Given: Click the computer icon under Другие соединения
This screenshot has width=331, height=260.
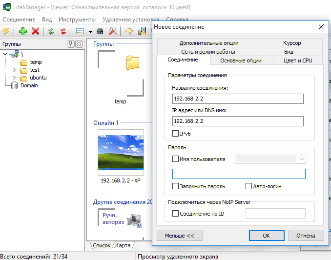Looking at the screenshot, I should click(135, 220).
